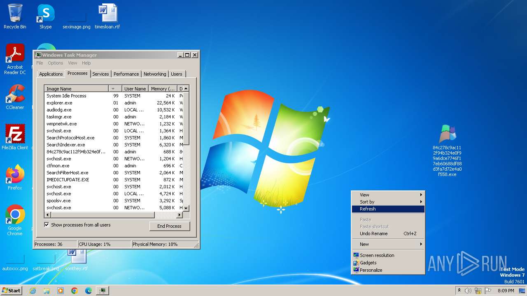Select the explorer.exe process row
Viewport: 527px width, 296px height.
[x=114, y=103]
